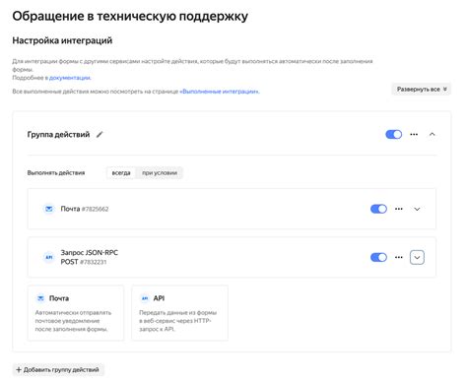Click the Группа действий heading

(x=58, y=134)
